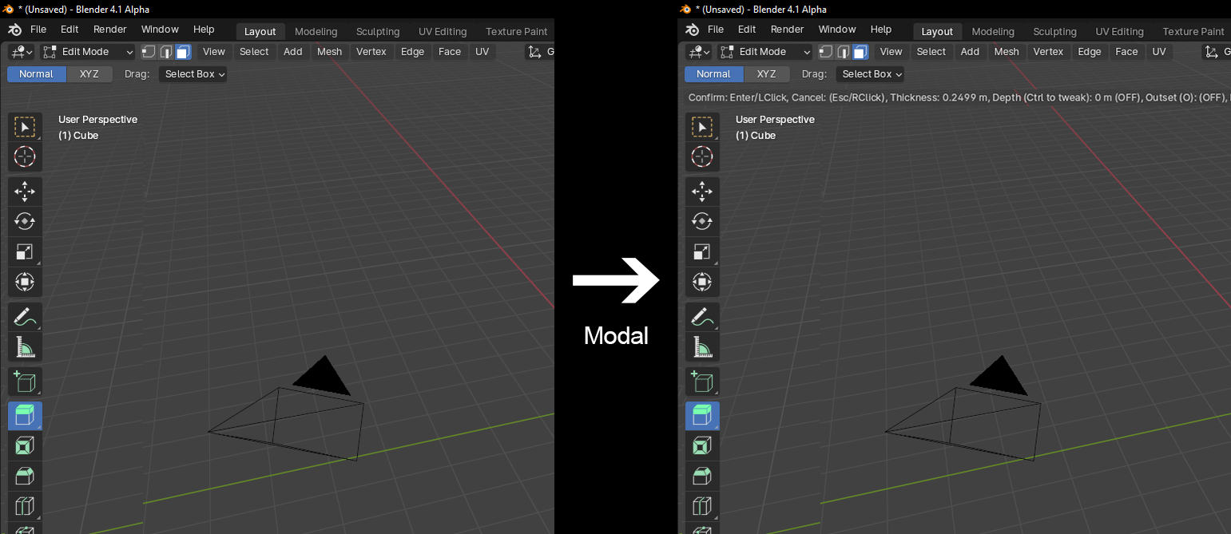This screenshot has height=534, width=1231.
Task: Open the Help menu in right window
Action: click(x=881, y=30)
